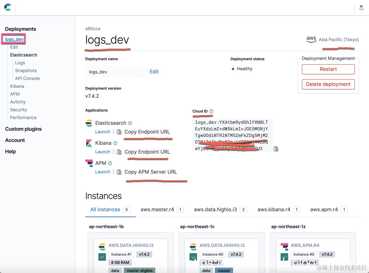Image resolution: width=369 pixels, height=273 pixels.
Task: Click the Delete deployment button
Action: [x=328, y=84]
